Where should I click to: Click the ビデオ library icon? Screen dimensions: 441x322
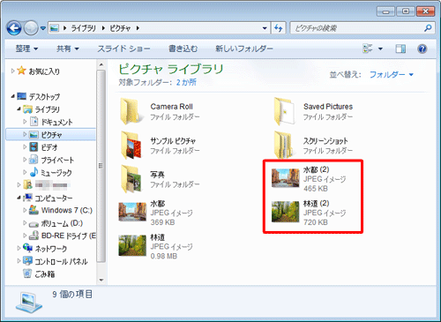[x=34, y=146]
